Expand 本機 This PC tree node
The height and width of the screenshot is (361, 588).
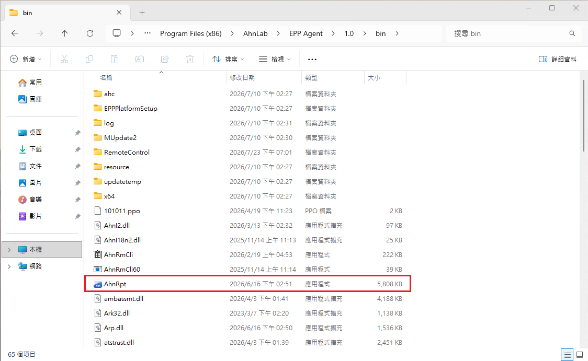click(9, 250)
